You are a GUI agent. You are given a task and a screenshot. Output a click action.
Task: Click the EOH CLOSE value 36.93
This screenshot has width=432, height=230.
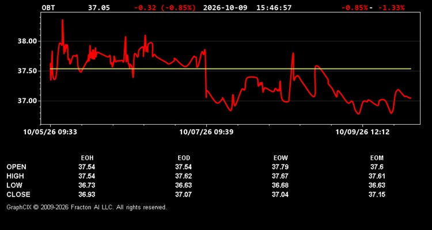(87, 194)
